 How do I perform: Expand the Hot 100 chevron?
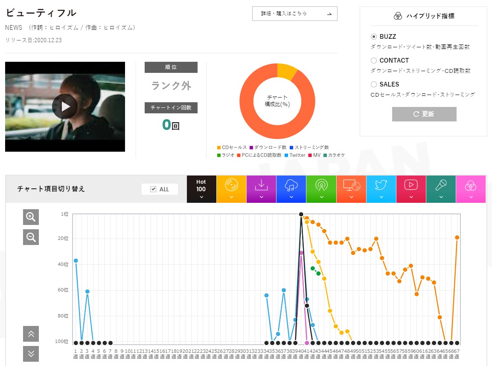pyautogui.click(x=201, y=197)
